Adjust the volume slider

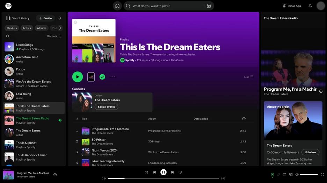tap(309, 175)
